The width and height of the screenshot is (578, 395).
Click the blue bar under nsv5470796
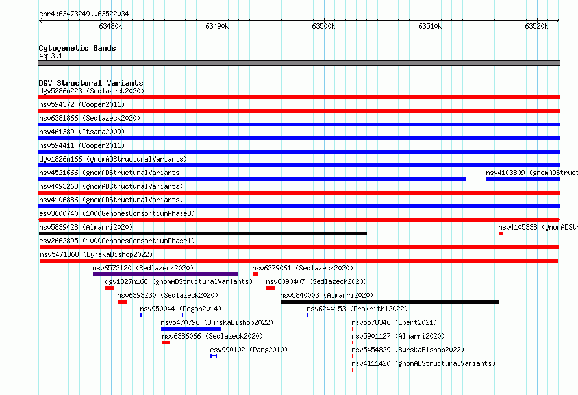[191, 329]
